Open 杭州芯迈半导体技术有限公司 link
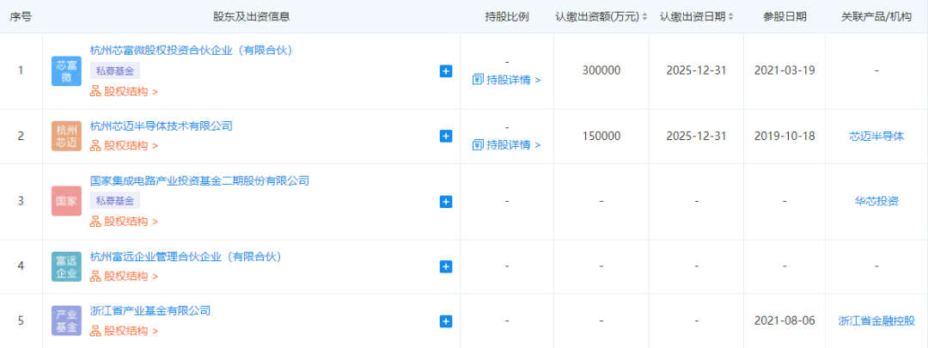 click(161, 125)
